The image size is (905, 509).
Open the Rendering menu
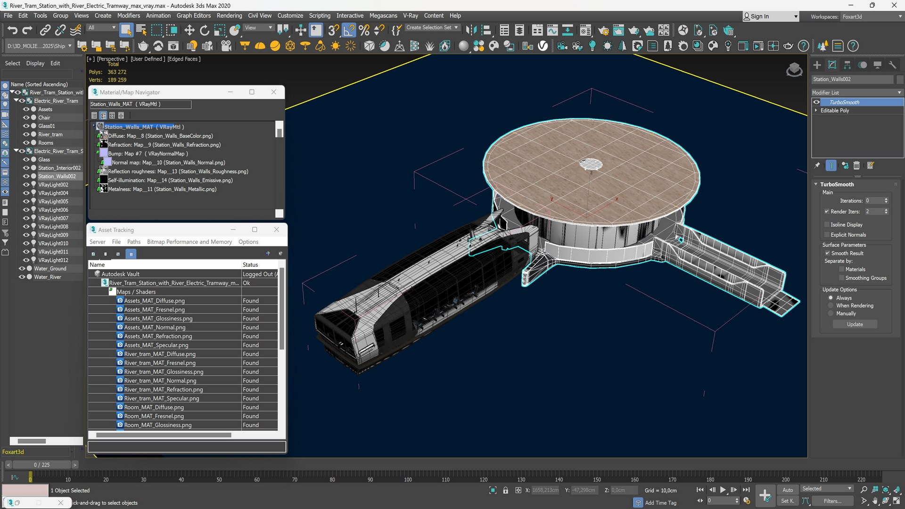pos(229,16)
